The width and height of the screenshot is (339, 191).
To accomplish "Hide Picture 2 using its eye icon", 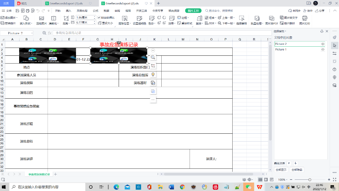I will (323, 44).
